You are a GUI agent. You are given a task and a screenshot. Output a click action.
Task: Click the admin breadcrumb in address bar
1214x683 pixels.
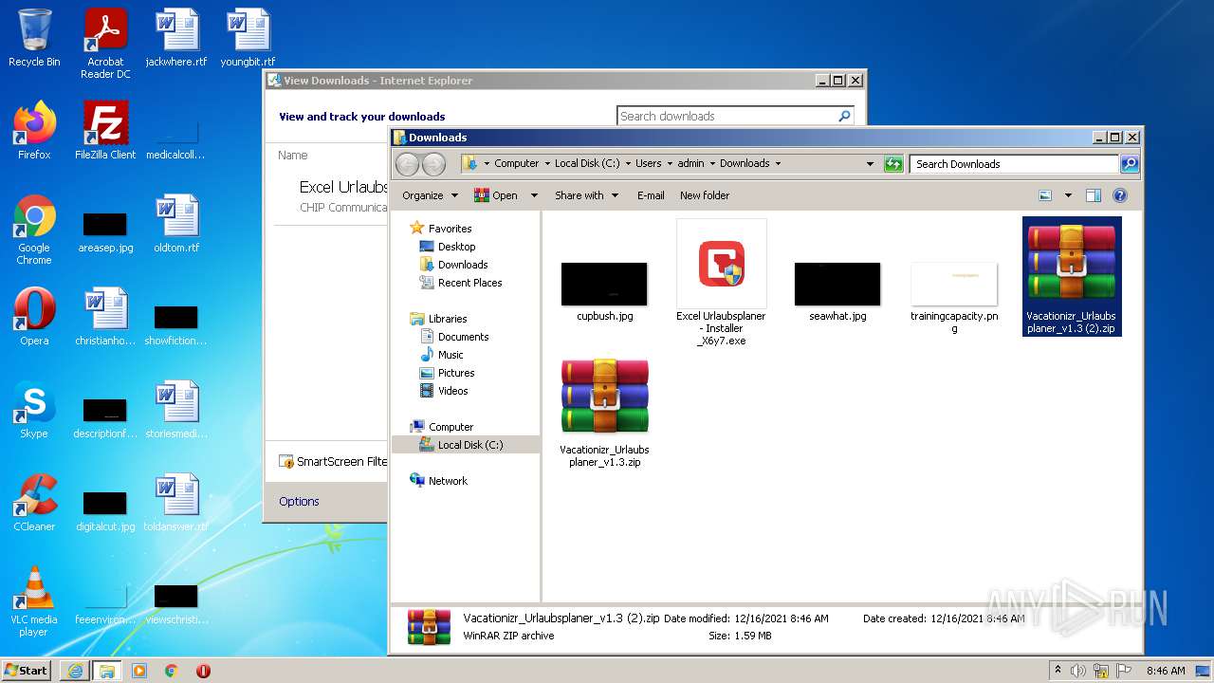690,163
